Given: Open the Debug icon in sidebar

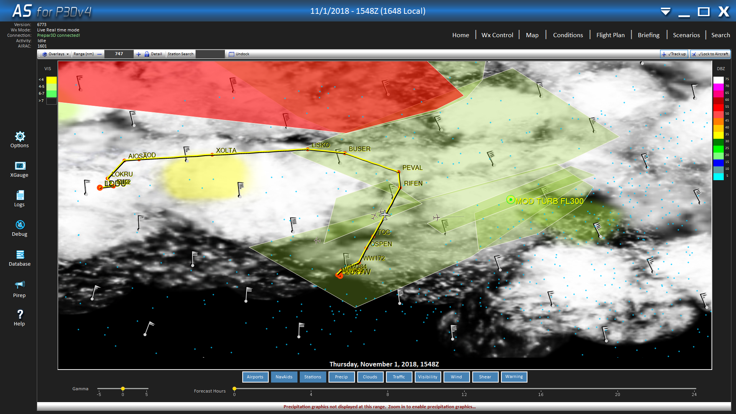Looking at the screenshot, I should [20, 225].
